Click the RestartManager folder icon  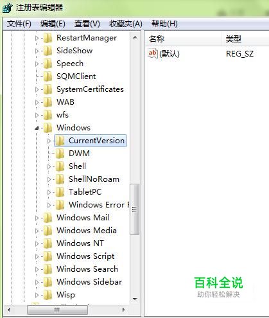tap(48, 38)
